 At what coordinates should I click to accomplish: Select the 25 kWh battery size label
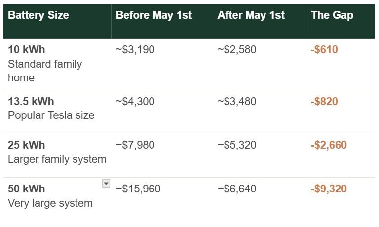pyautogui.click(x=26, y=145)
